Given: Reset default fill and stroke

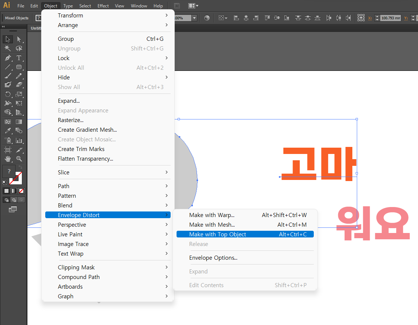Looking at the screenshot, I should (x=4, y=183).
